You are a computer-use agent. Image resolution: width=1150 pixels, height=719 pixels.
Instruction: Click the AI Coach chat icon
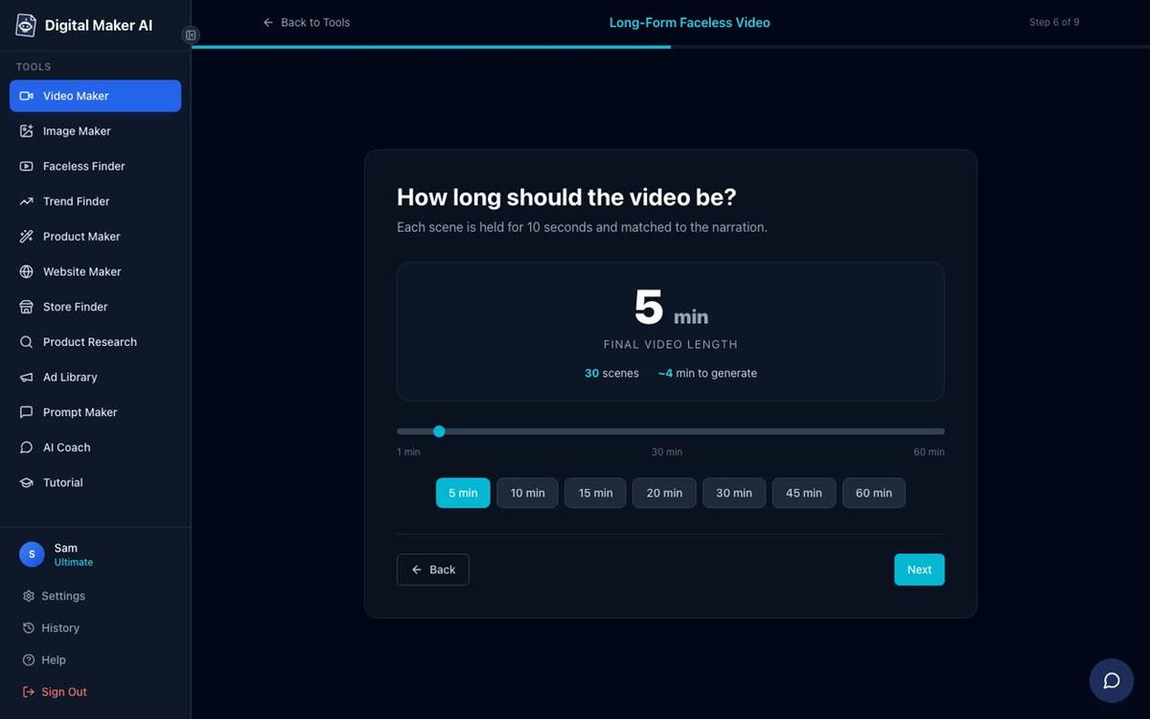point(26,448)
